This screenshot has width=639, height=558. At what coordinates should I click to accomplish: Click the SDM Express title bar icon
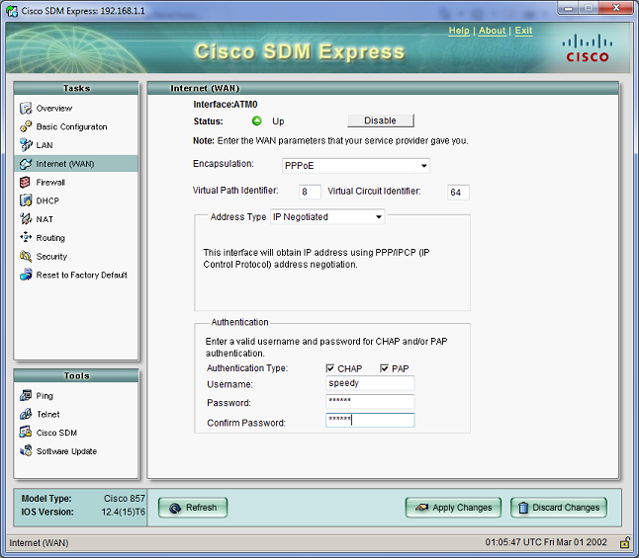point(12,11)
